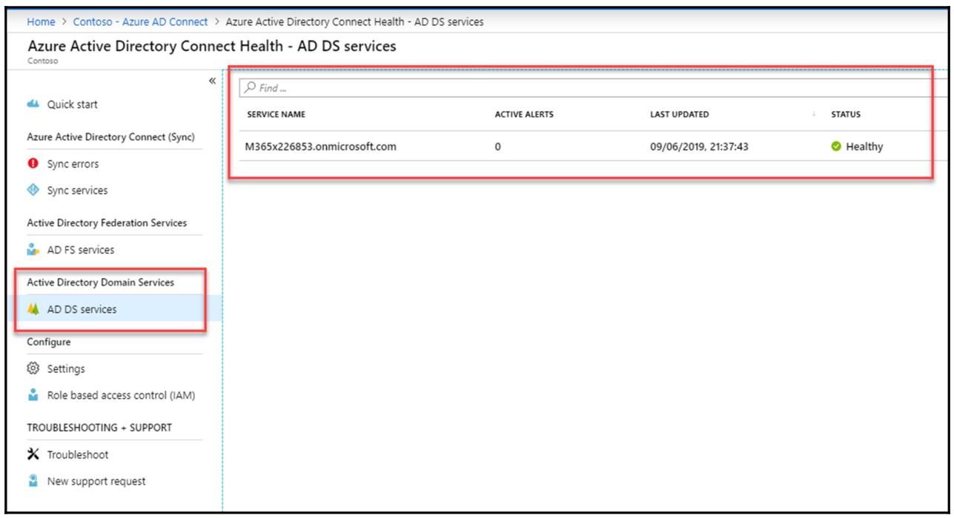The image size is (954, 518).
Task: Open the M365x226853.onmicrosoft.com service row
Action: click(320, 147)
